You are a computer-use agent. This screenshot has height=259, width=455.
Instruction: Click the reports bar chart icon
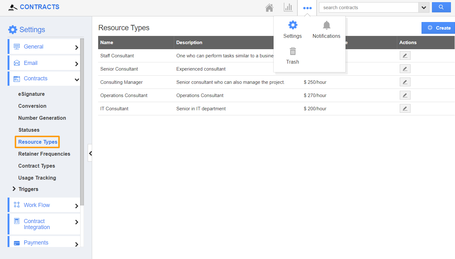click(288, 7)
